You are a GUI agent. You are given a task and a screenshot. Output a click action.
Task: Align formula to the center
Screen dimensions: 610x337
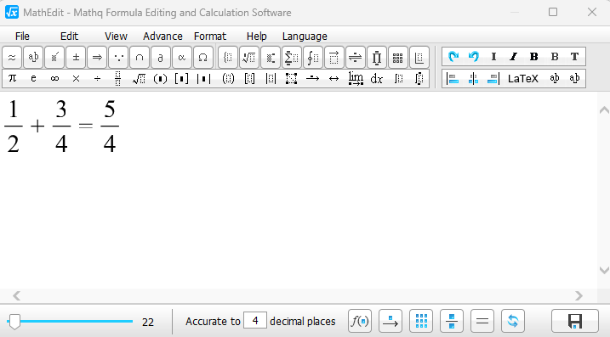pyautogui.click(x=473, y=79)
